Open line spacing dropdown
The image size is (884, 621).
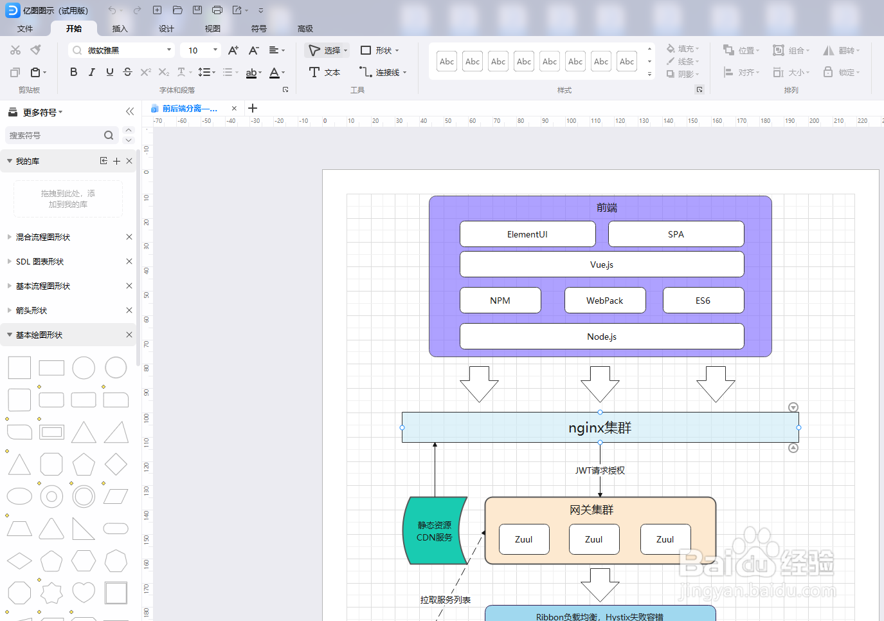[x=206, y=72]
